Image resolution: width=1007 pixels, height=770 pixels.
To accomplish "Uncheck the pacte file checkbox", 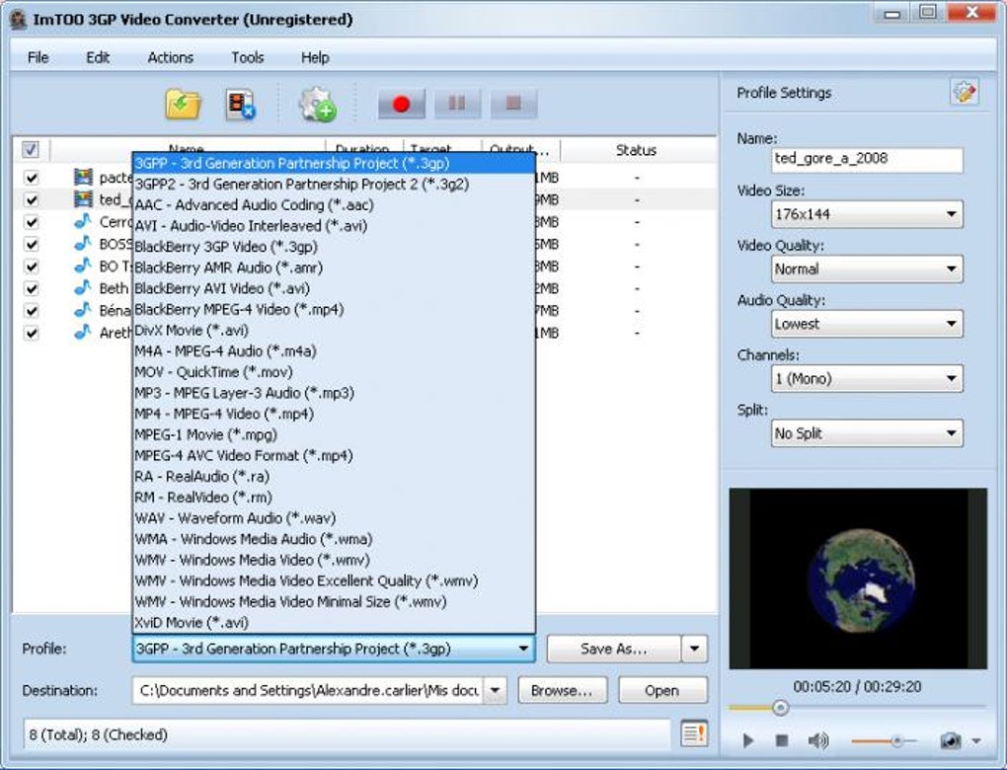I will pos(31,178).
